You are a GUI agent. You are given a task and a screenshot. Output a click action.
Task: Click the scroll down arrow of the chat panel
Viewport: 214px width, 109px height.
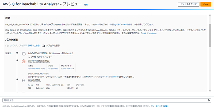pyautogui.click(x=210, y=91)
